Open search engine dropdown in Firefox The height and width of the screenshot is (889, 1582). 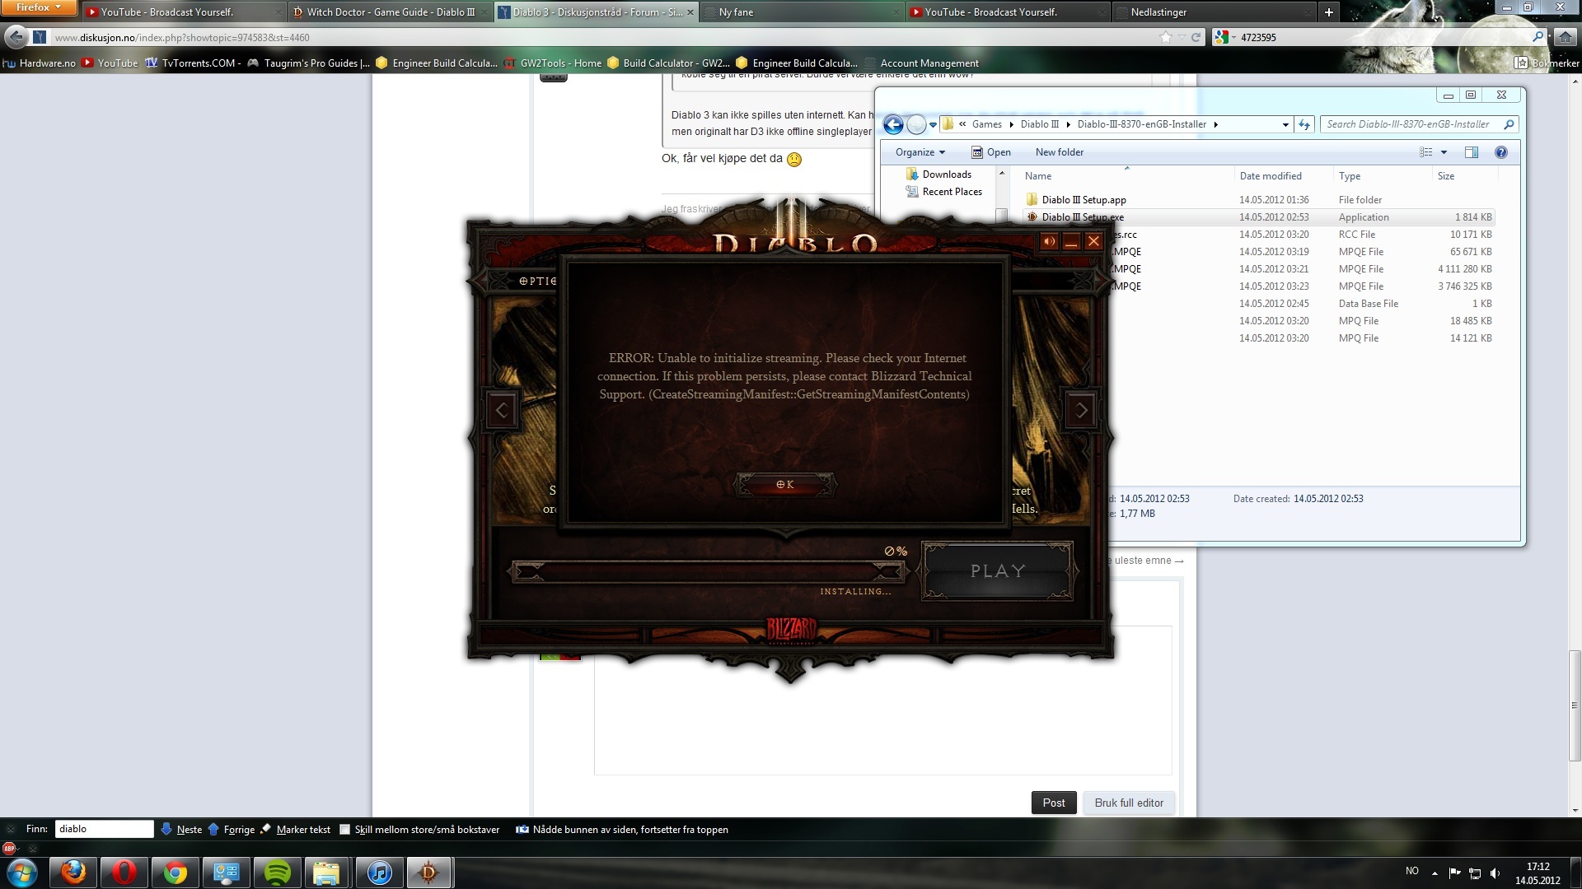(x=1224, y=37)
